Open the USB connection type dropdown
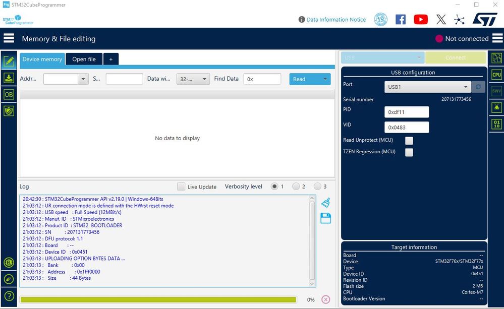 [x=382, y=57]
